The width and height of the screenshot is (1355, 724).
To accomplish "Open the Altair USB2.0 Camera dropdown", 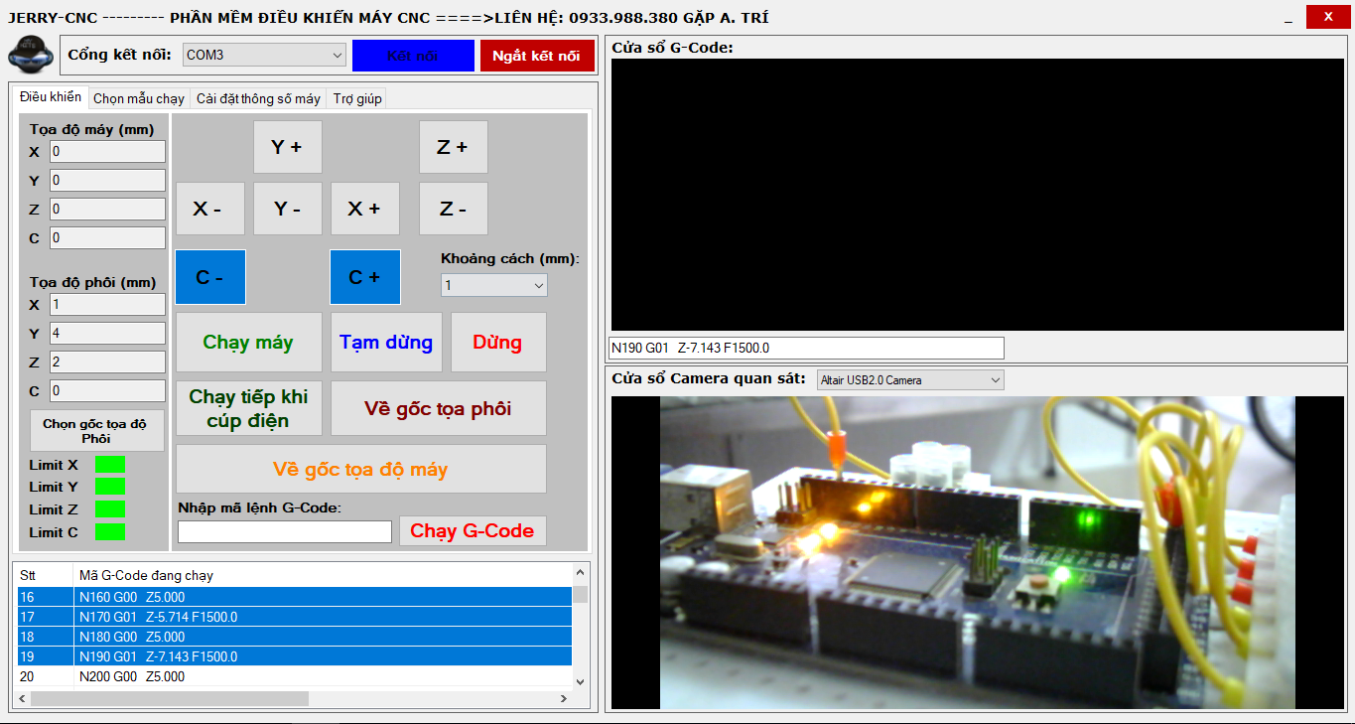I will [x=909, y=380].
